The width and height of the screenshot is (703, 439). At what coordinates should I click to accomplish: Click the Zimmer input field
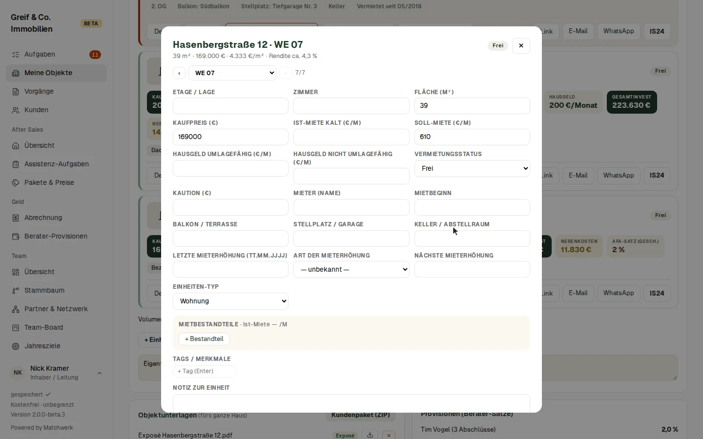click(351, 106)
